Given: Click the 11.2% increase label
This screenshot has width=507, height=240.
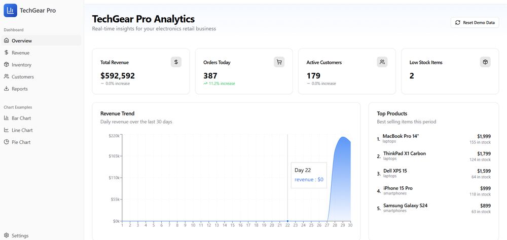Looking at the screenshot, I should [222, 84].
